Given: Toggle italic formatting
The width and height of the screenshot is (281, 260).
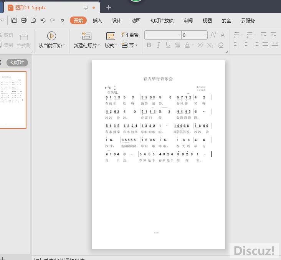Looking at the screenshot, I should point(159,45).
